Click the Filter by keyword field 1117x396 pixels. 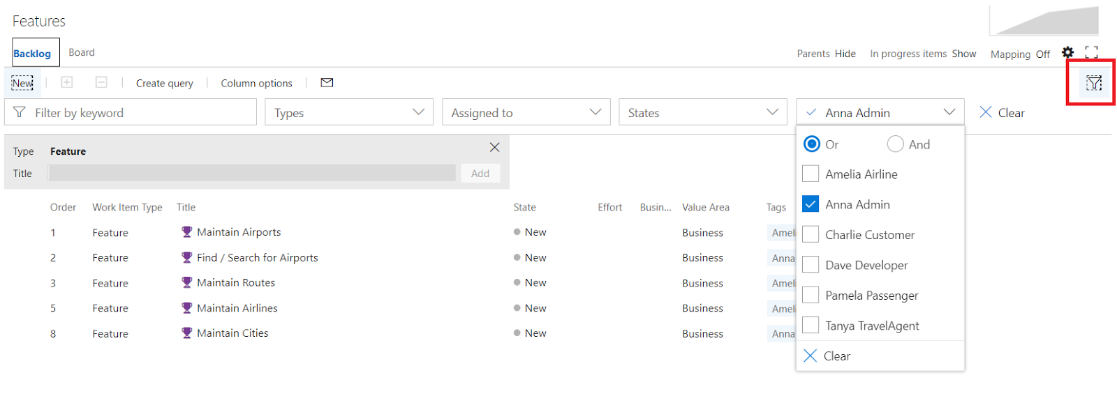pos(131,112)
